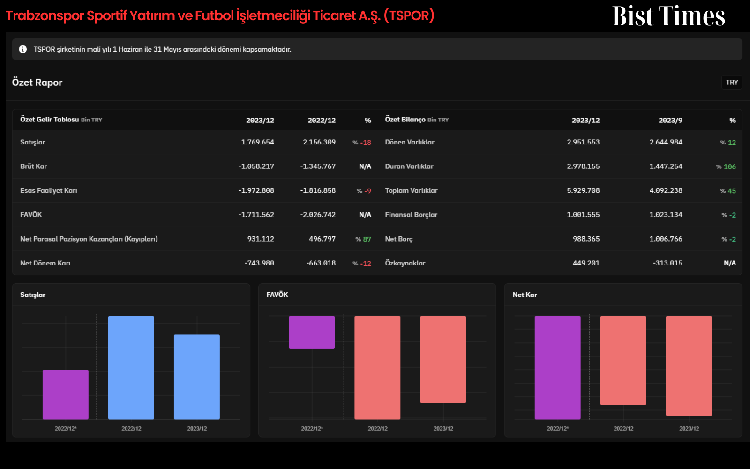Click the Net Parasal Pozisyon Kazançları (Kayıpları) label
The image size is (750, 469).
click(x=89, y=239)
